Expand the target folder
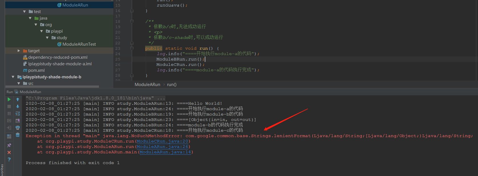478x176 pixels. click(19, 51)
